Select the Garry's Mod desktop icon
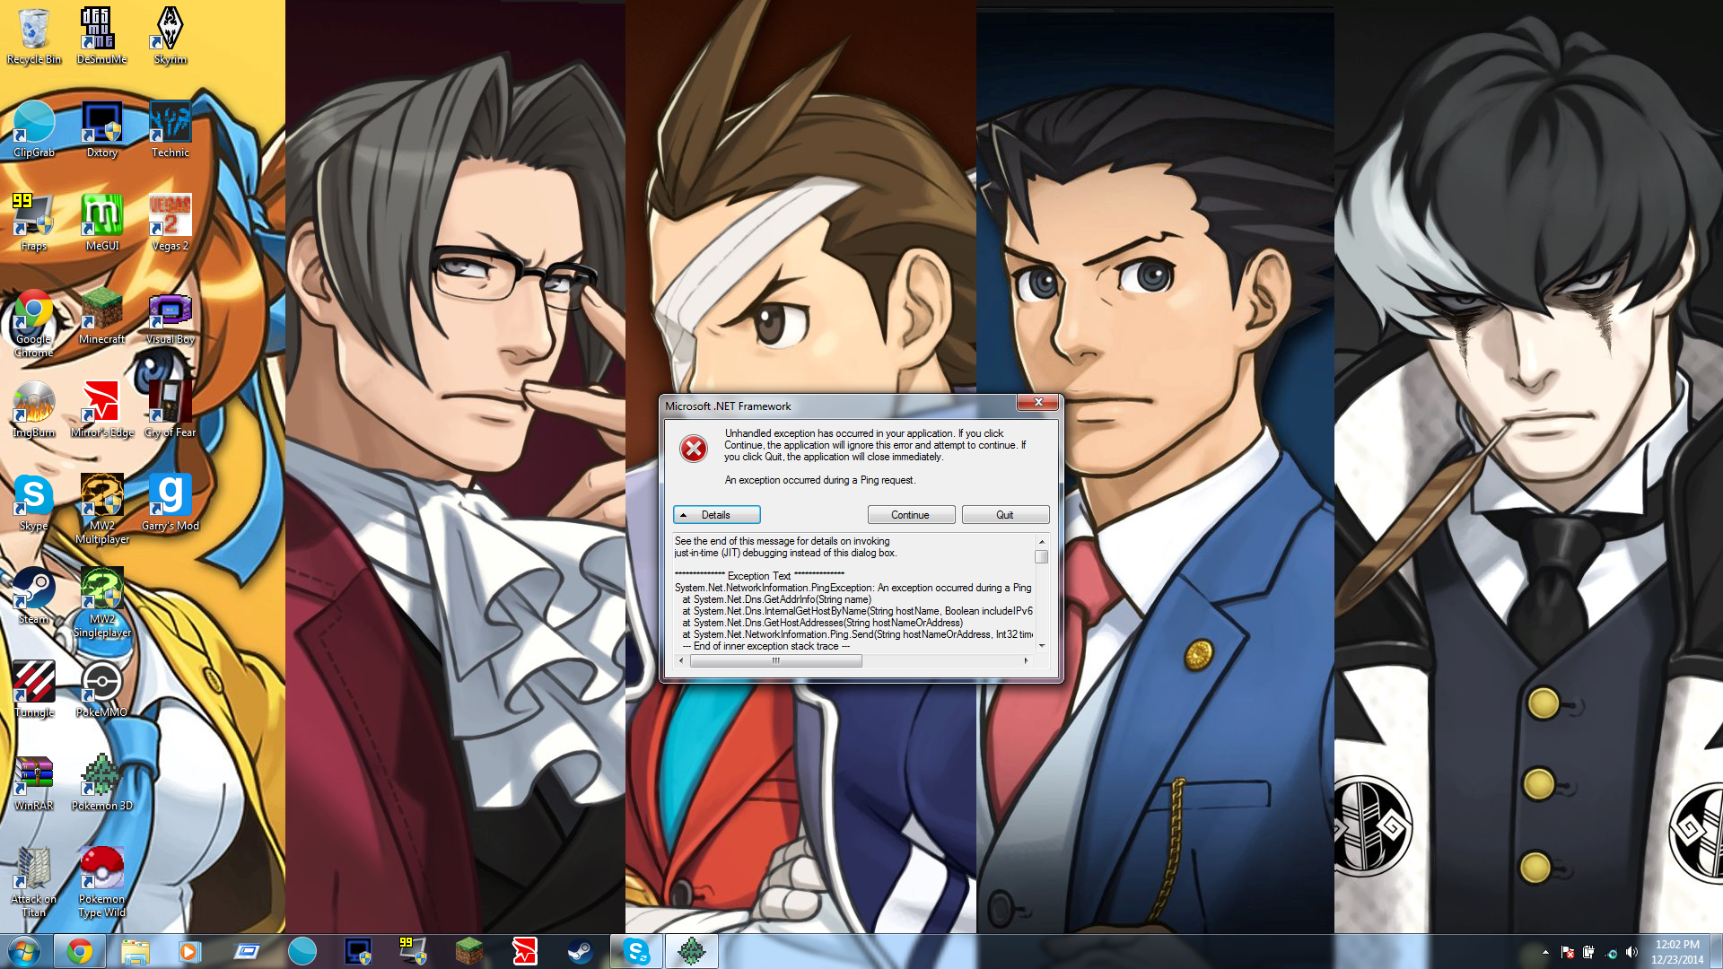 click(x=170, y=502)
